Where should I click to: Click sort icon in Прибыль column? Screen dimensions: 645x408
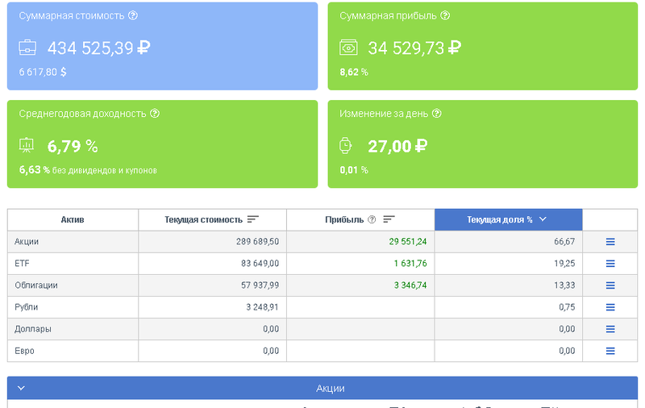[x=389, y=219]
